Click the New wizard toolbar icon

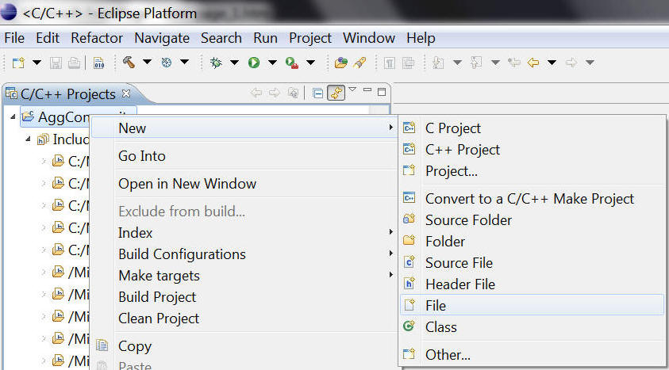click(18, 63)
